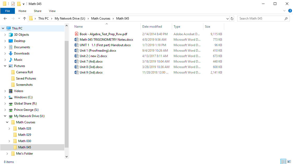293x164 pixels.
Task: Click the Word icon of Unit 9 (3rd).docx
Action: 76,72
